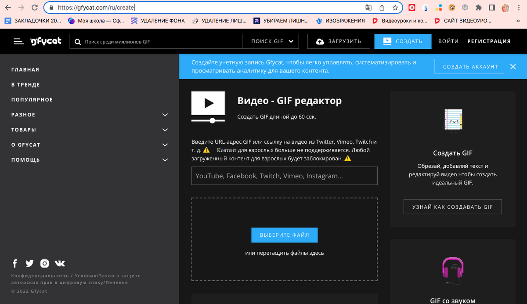
Task: Open the ЗАКЛАДОЧКИ bookmark
Action: [x=33, y=21]
